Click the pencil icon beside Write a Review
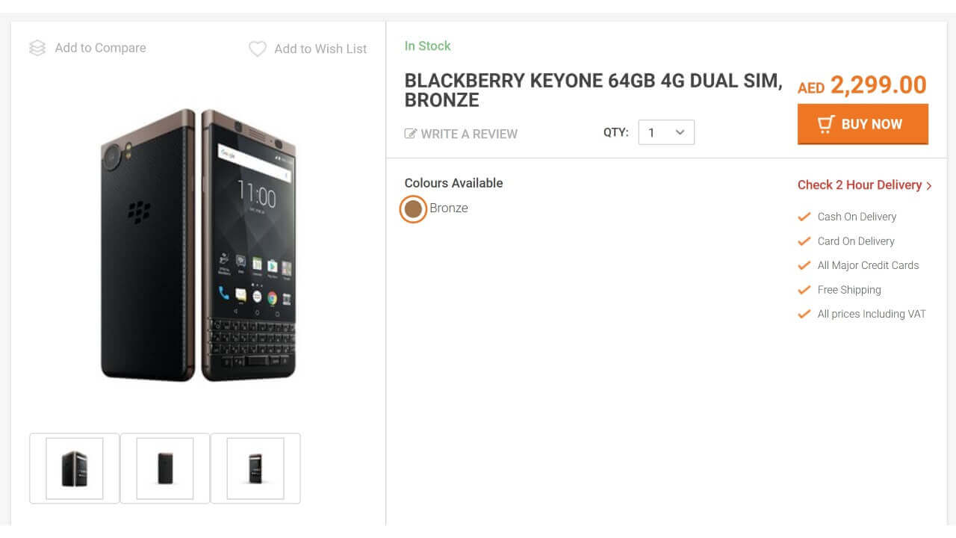The width and height of the screenshot is (956, 538). tap(411, 134)
